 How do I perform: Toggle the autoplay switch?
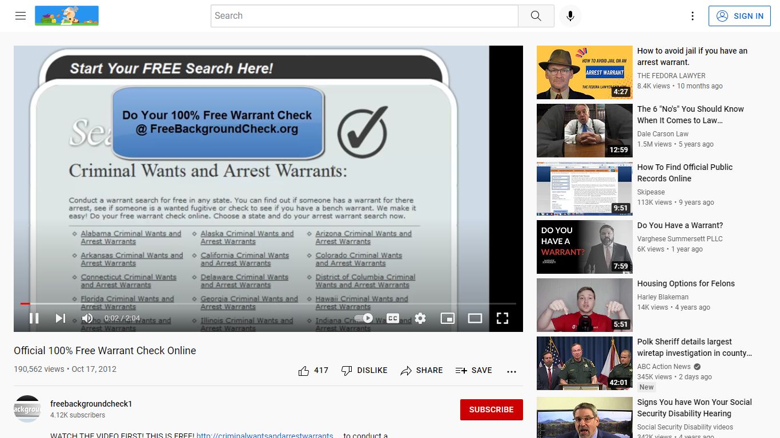pos(364,318)
